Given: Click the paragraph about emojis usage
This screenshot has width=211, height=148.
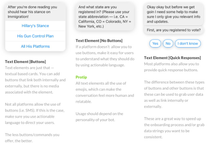Looking at the screenshot, I should click(x=105, y=92).
